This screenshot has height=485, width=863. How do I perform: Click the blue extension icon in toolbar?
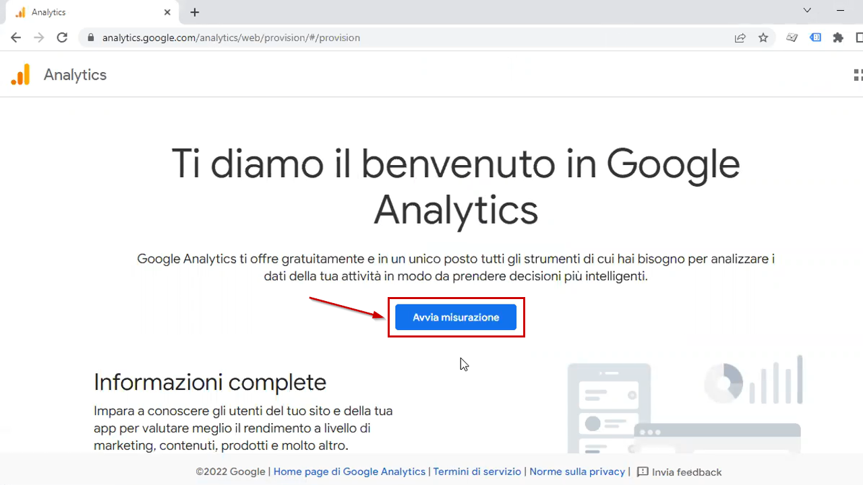816,38
